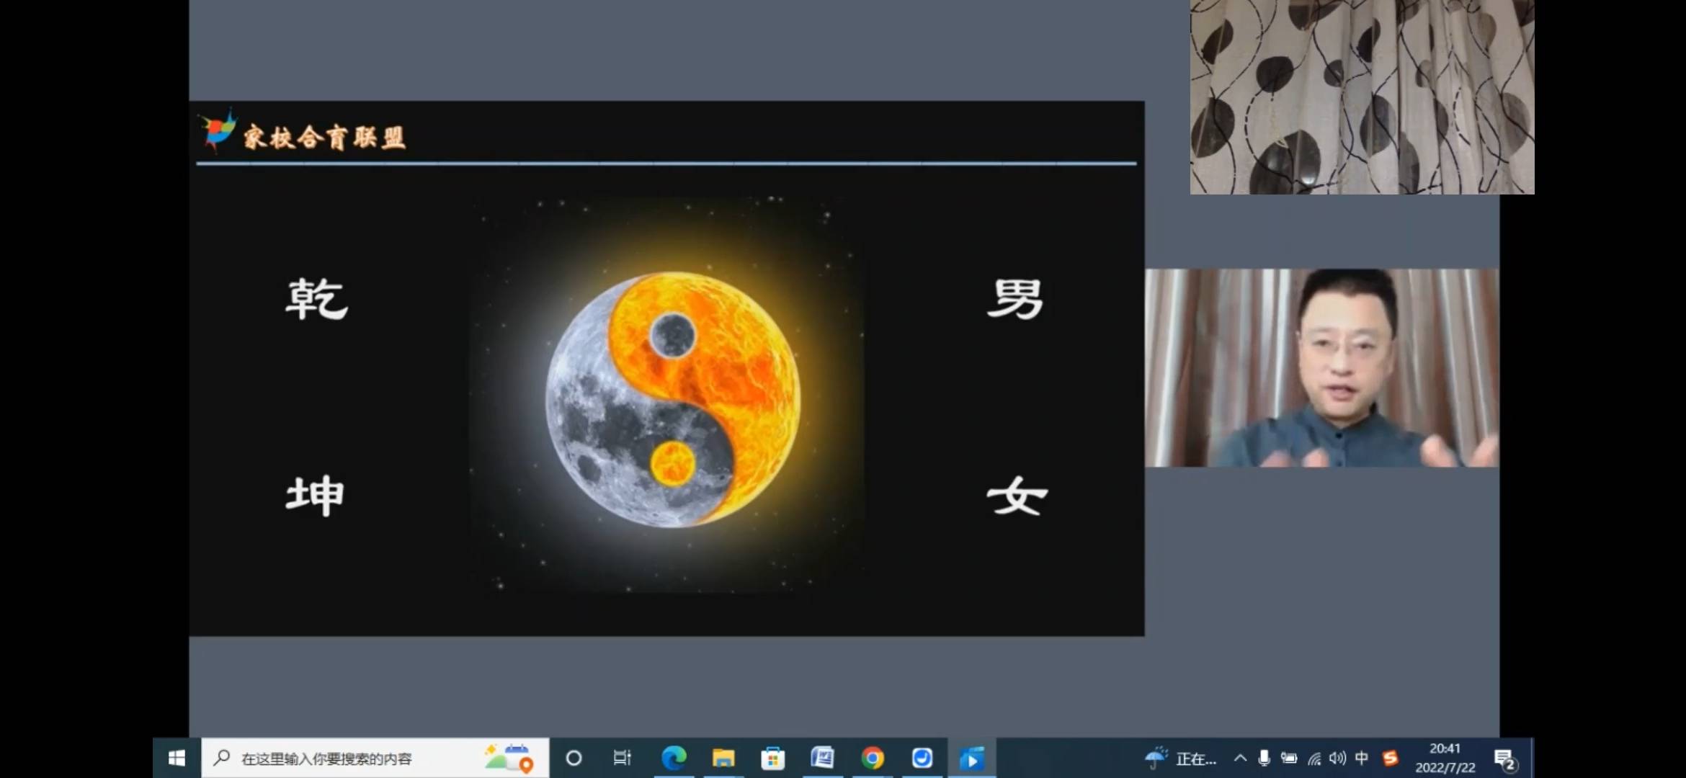Toggle the 中 input language indicator

[1362, 758]
